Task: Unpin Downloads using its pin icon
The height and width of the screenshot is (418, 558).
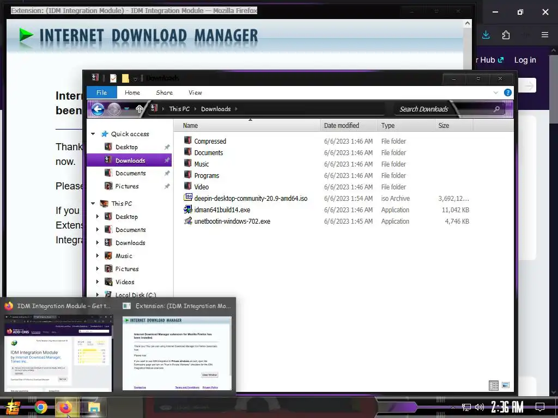Action: point(167,161)
